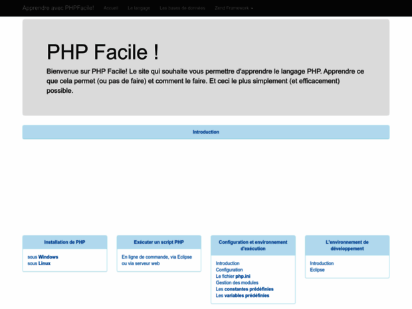Open the Eclipse link

[x=317, y=270]
